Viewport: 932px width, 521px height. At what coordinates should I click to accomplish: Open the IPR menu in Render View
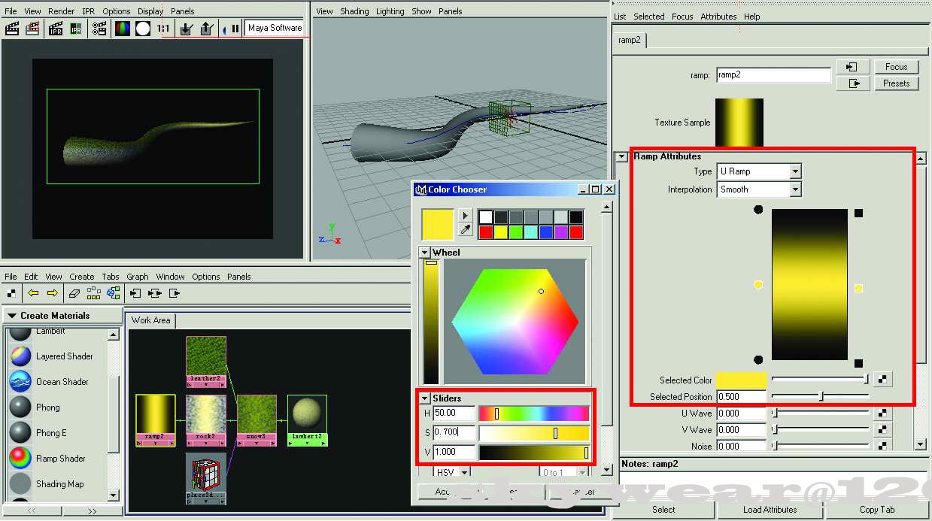[x=88, y=11]
